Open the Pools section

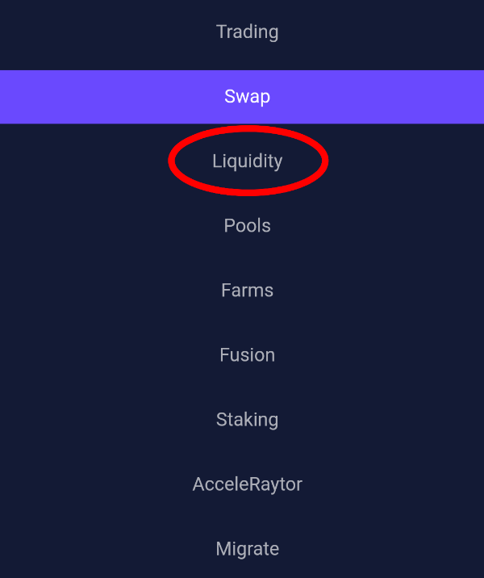click(247, 226)
